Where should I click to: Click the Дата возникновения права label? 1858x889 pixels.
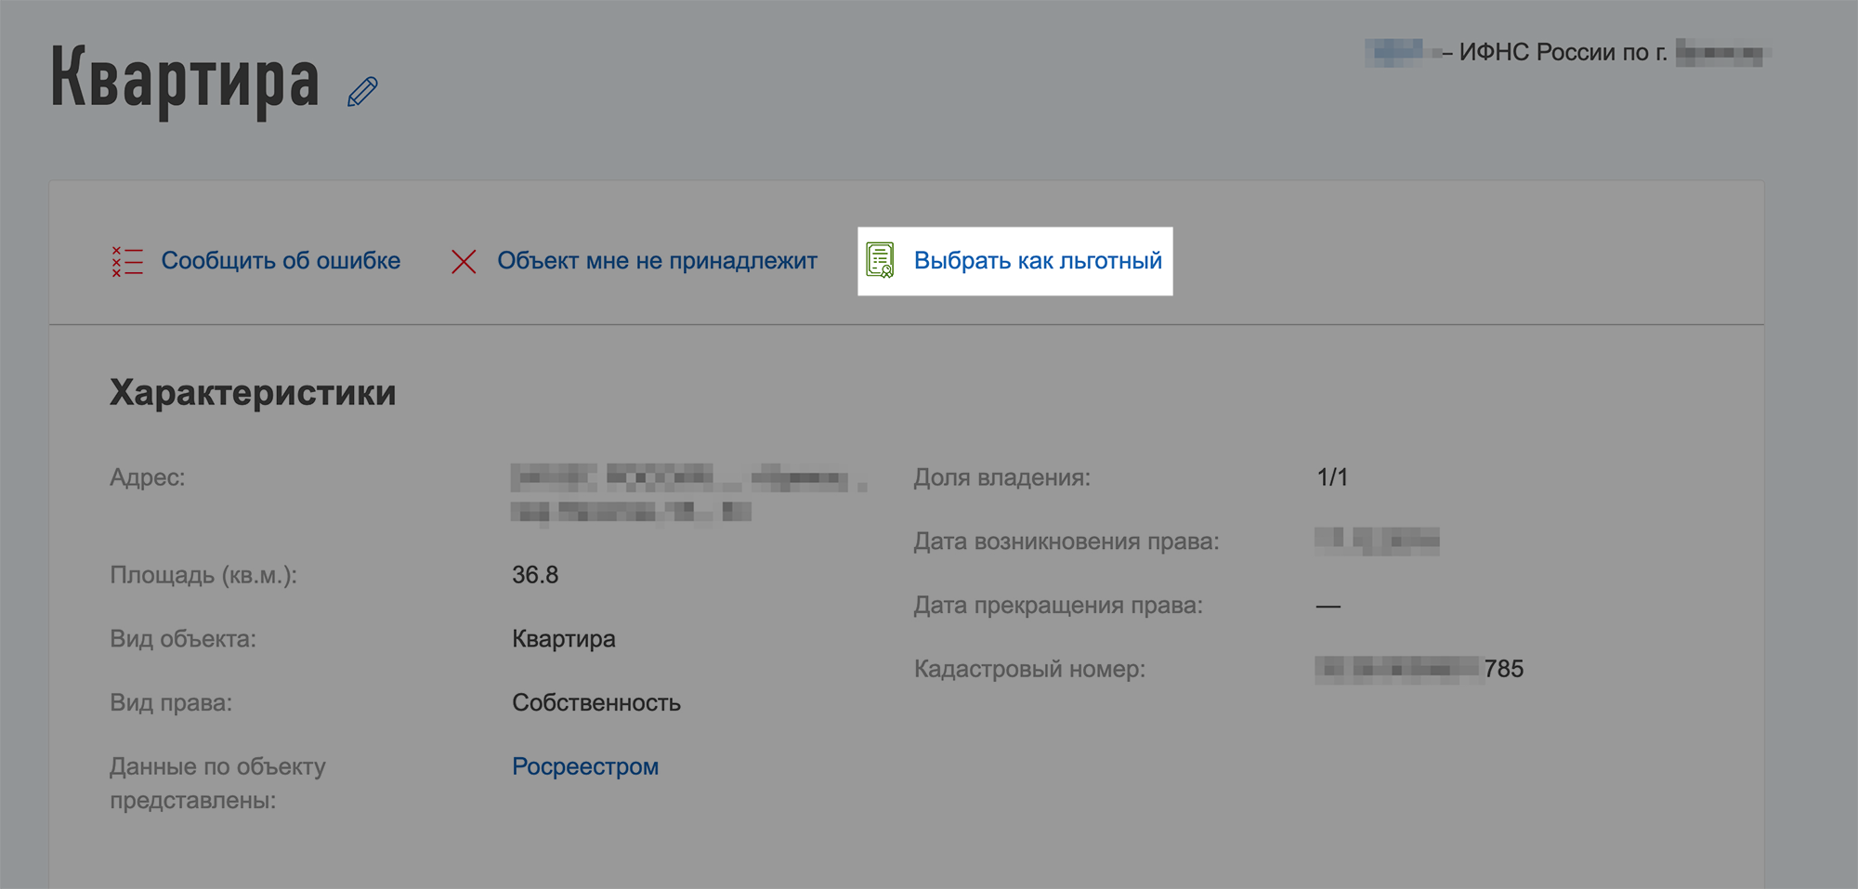pyautogui.click(x=1066, y=542)
